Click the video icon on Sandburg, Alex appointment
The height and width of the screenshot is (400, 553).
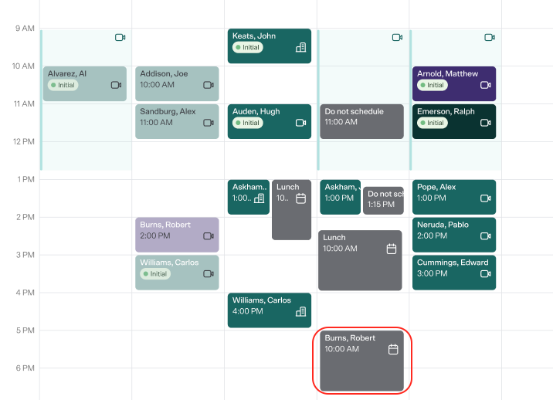tap(209, 123)
